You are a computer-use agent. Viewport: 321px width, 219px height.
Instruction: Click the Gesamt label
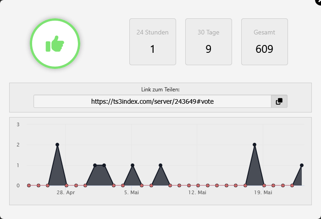pyautogui.click(x=264, y=33)
